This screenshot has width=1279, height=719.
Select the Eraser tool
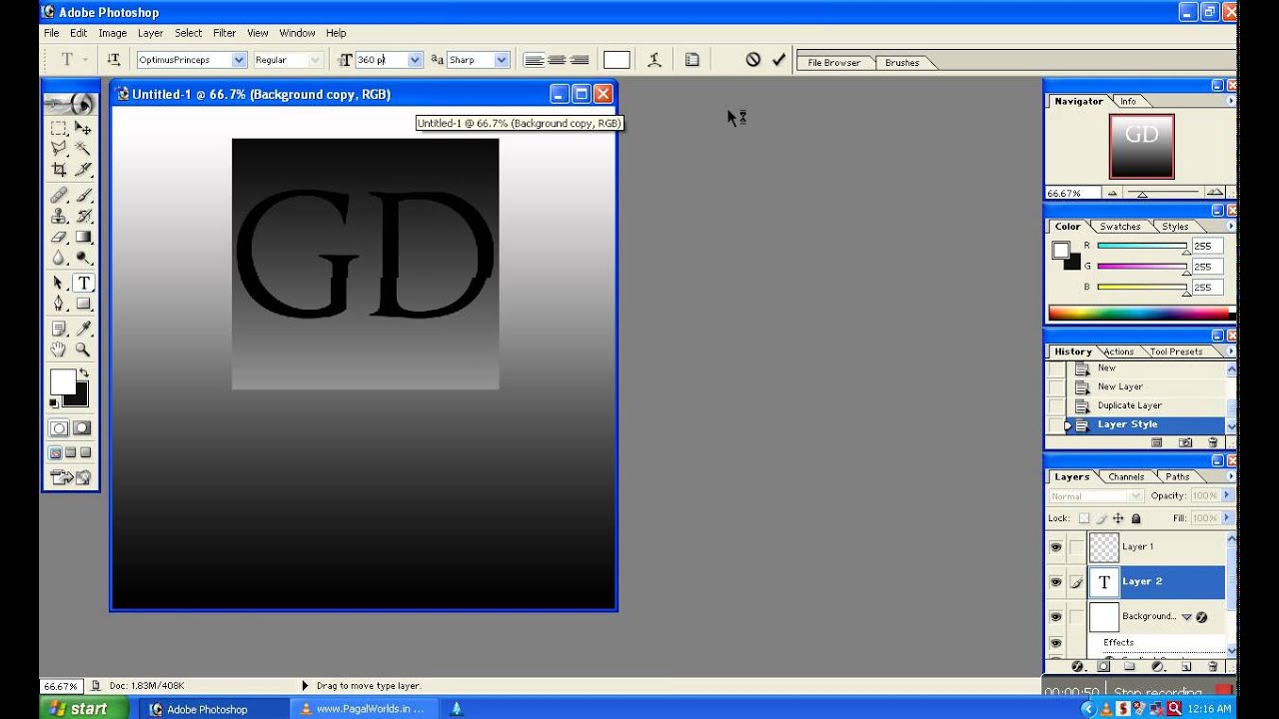(x=59, y=238)
